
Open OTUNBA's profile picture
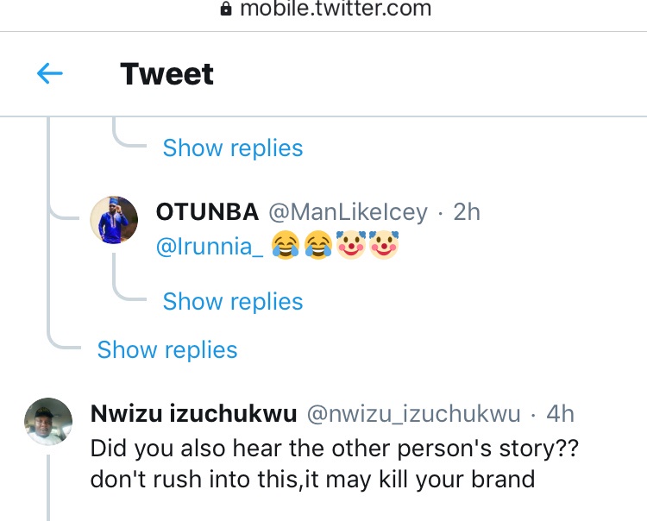tap(115, 220)
